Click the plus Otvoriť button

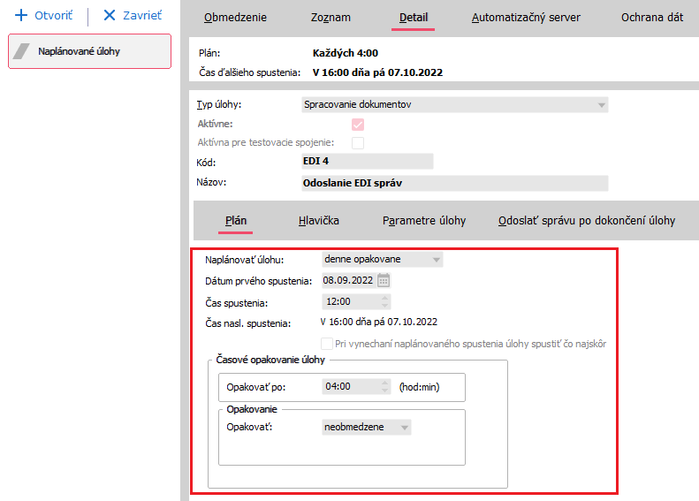tap(44, 16)
